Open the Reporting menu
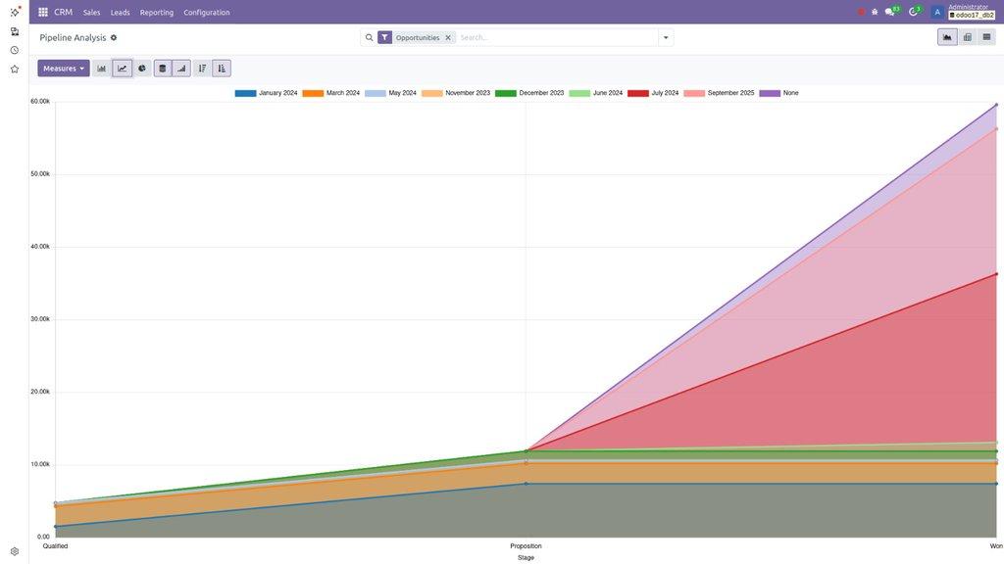 (x=156, y=12)
